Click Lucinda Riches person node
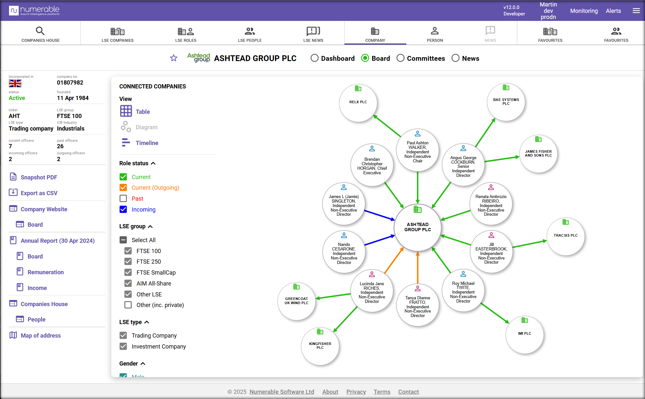Image resolution: width=645 pixels, height=399 pixels. click(x=372, y=291)
